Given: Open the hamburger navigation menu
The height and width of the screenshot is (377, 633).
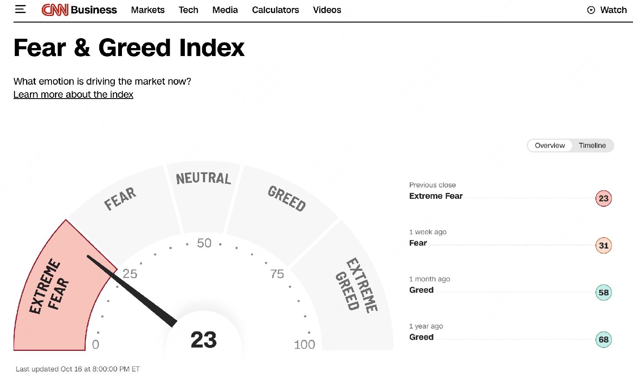Looking at the screenshot, I should click(20, 9).
